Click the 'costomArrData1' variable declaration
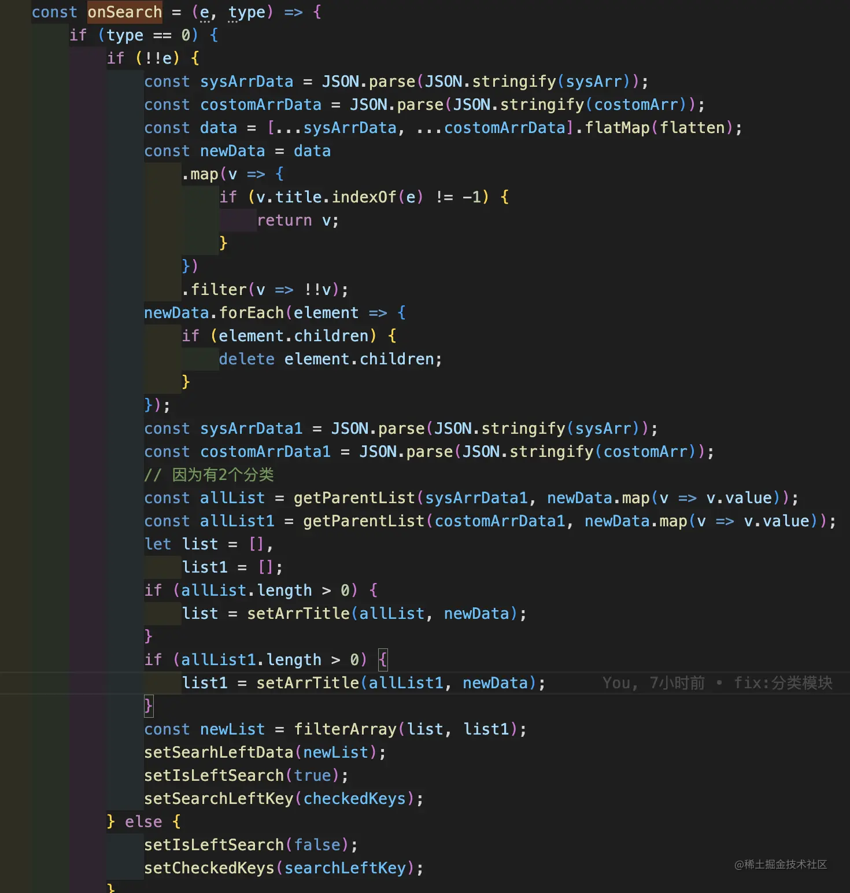 [265, 452]
